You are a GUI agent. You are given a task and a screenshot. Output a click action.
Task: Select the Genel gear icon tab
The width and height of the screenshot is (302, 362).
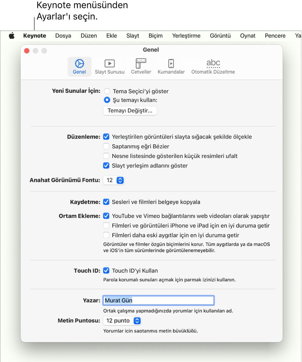coord(79,66)
